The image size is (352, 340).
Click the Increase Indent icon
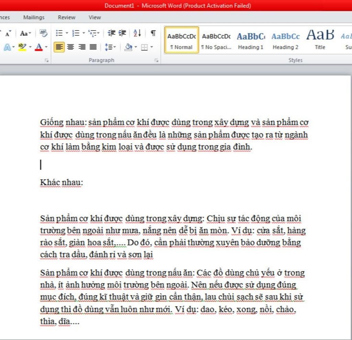[122, 33]
